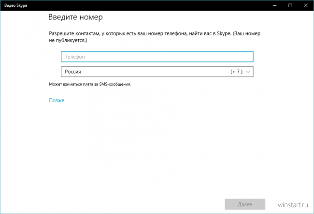Click the Видео Skype title text

click(15, 5)
